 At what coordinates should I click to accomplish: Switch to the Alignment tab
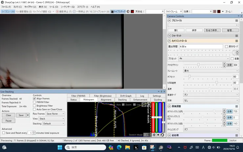[106, 100]
